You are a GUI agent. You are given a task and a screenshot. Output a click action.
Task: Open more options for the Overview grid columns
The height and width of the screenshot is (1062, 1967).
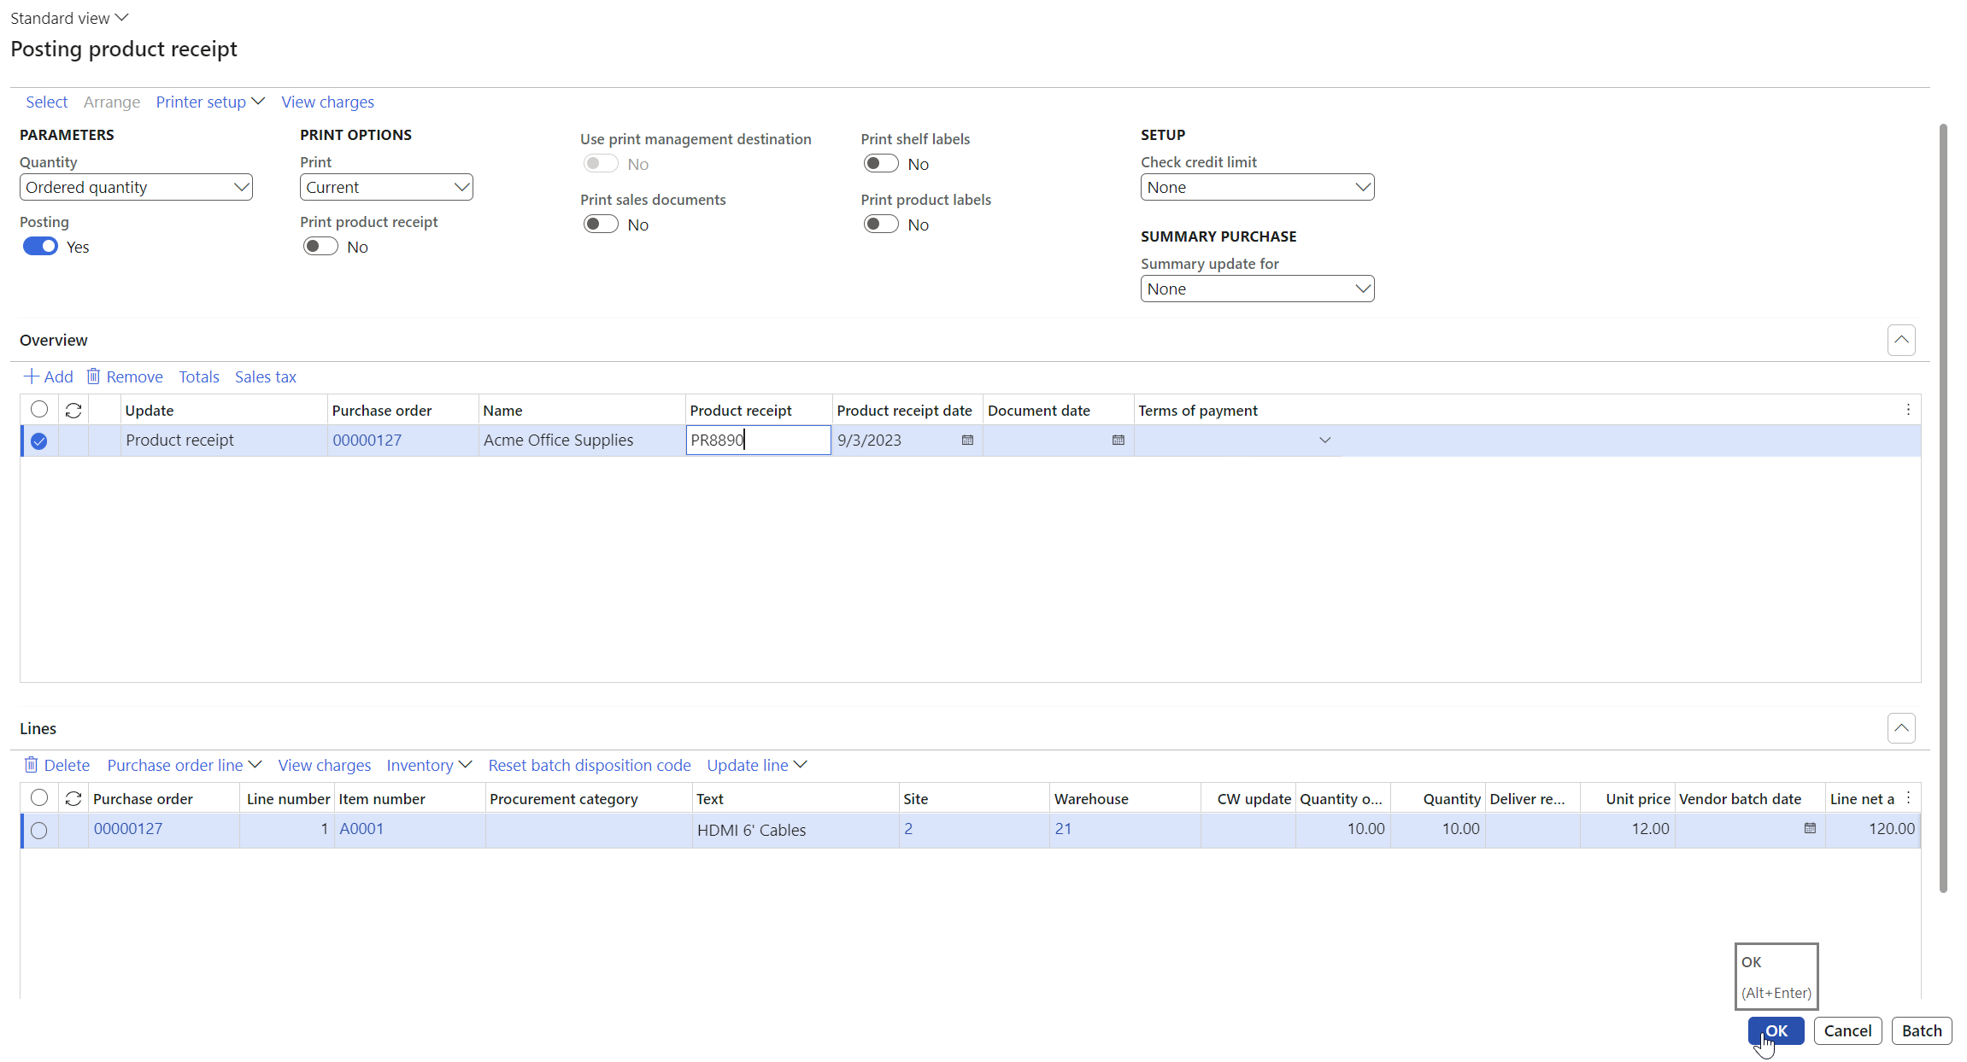[1908, 410]
